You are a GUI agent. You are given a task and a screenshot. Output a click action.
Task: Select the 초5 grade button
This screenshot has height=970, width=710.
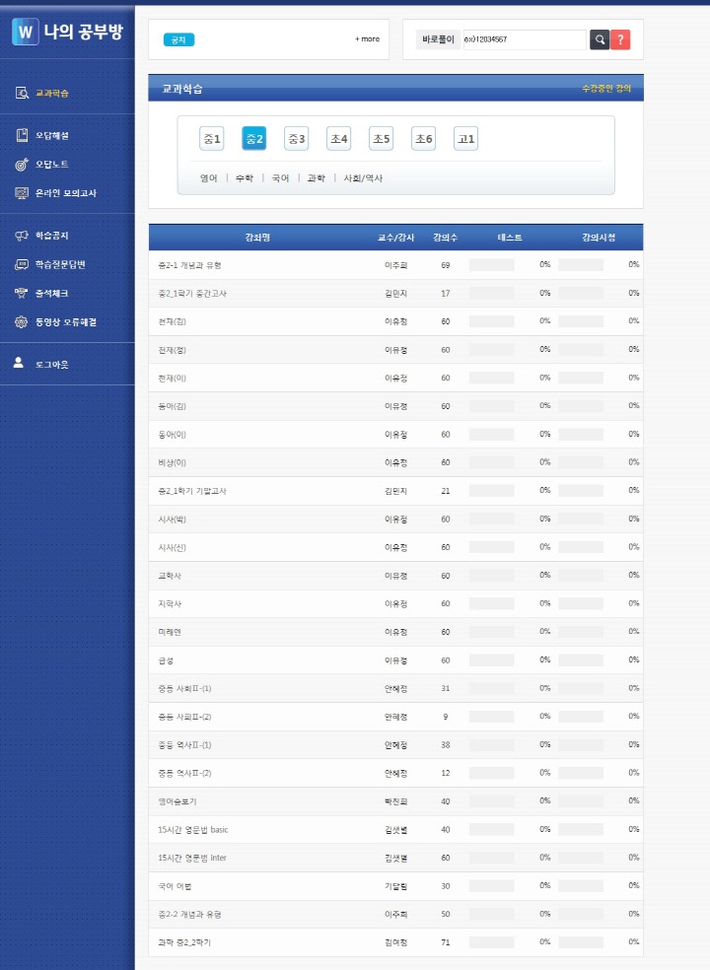pyautogui.click(x=381, y=139)
